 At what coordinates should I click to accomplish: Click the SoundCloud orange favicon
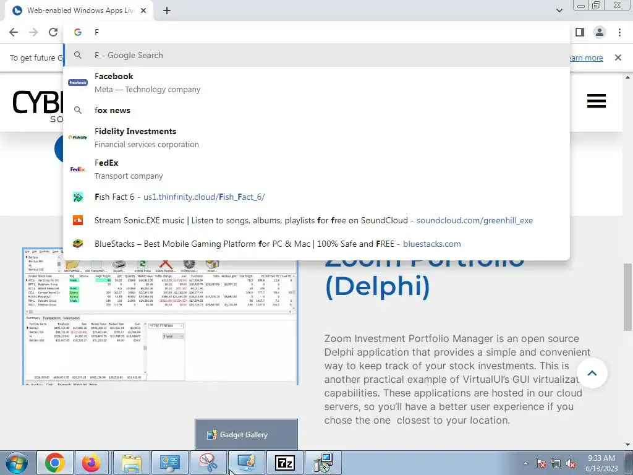pos(78,221)
